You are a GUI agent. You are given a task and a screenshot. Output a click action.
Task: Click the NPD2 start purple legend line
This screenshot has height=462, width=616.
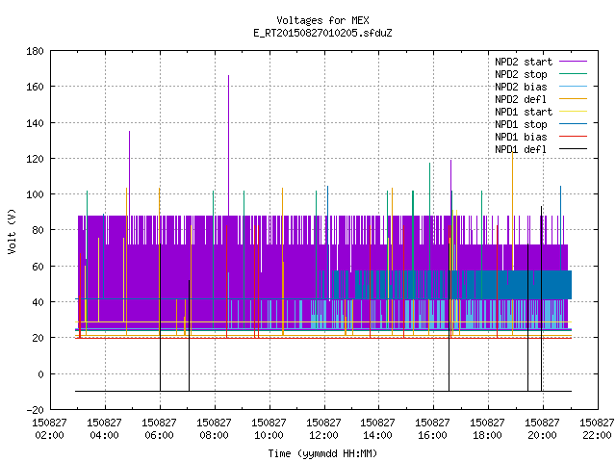[573, 62]
